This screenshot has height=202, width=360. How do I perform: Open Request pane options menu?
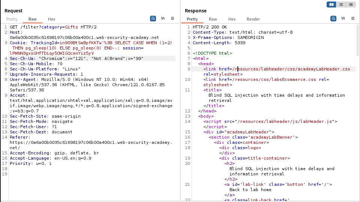[x=172, y=18]
